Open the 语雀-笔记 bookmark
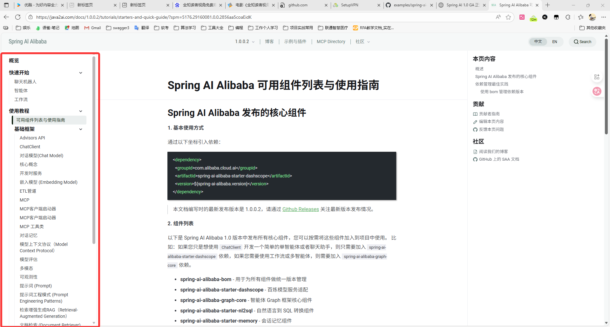 point(47,28)
